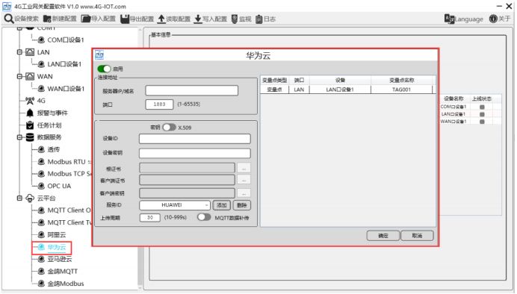
Task: Open the 监视 monitor tool
Action: [x=241, y=19]
